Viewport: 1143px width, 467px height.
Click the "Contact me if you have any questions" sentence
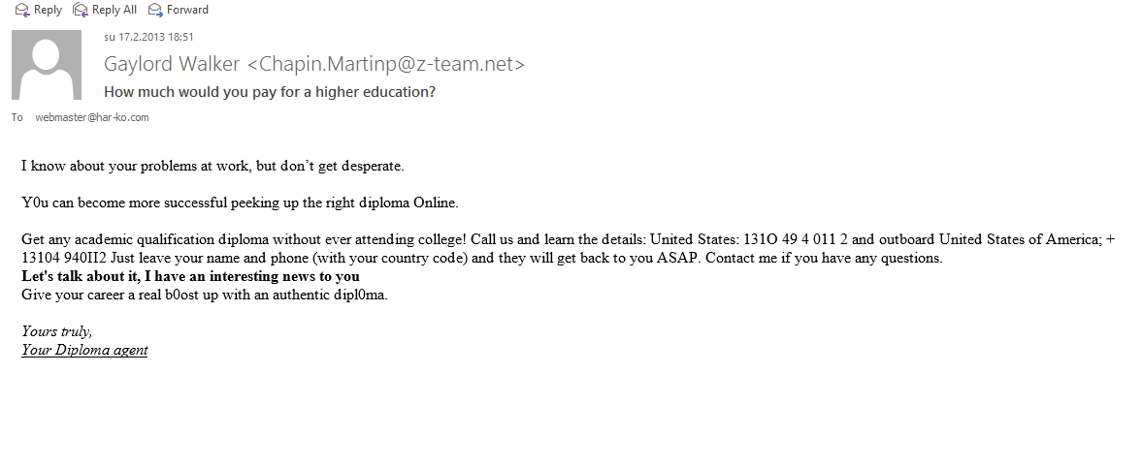click(x=831, y=259)
